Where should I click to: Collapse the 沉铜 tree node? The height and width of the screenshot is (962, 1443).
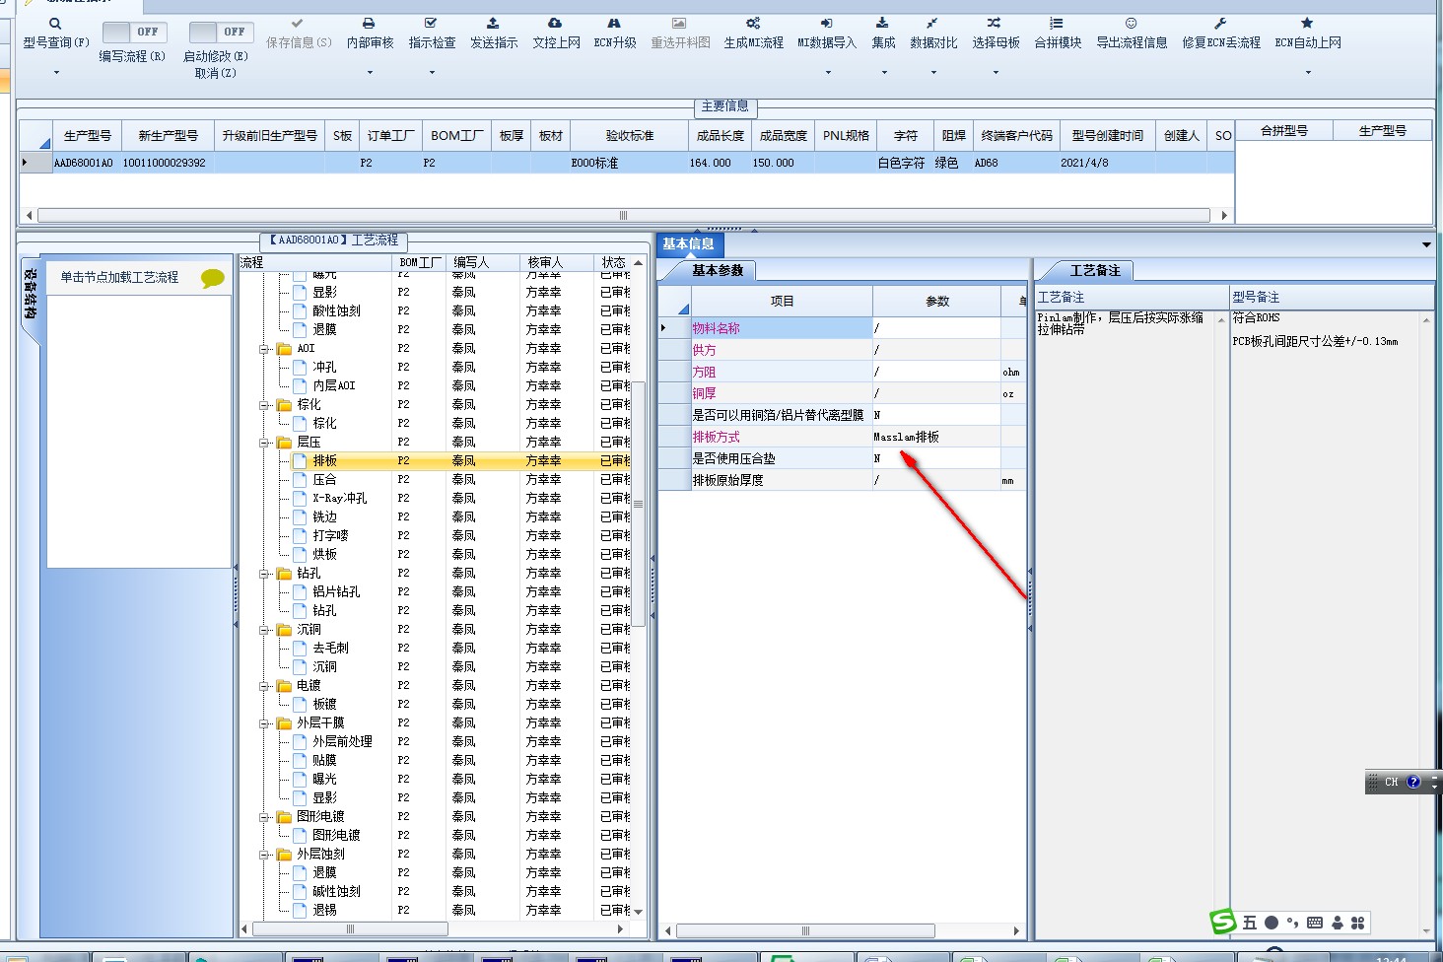[x=264, y=630]
